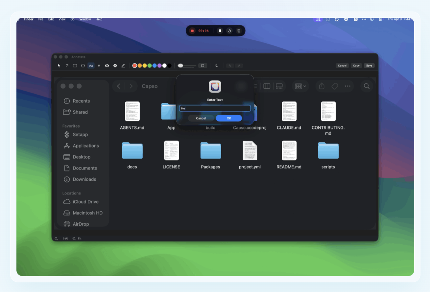Open the group-by dropdown in Finder toolbar
430x292 pixels.
pos(300,86)
